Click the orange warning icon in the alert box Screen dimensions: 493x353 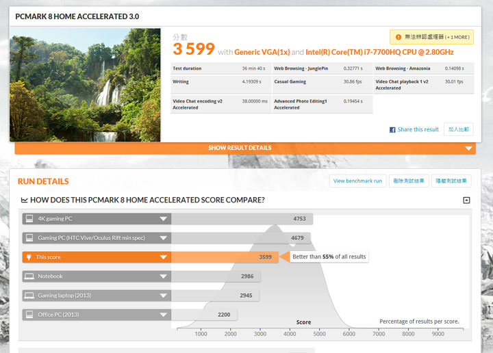(397, 37)
